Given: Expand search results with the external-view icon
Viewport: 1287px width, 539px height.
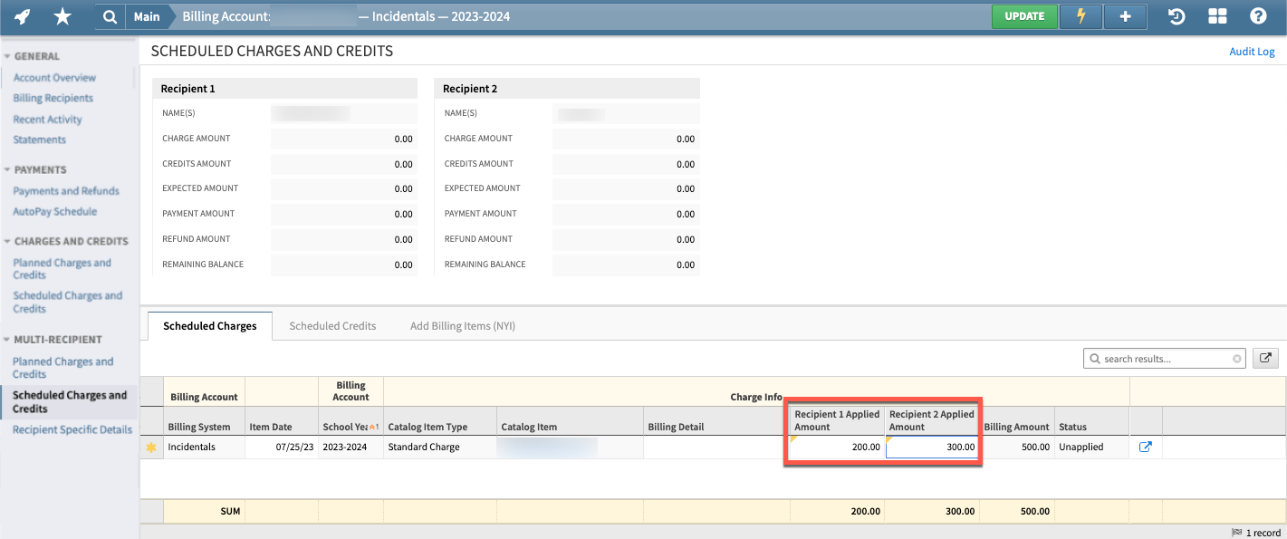Looking at the screenshot, I should coord(1265,358).
